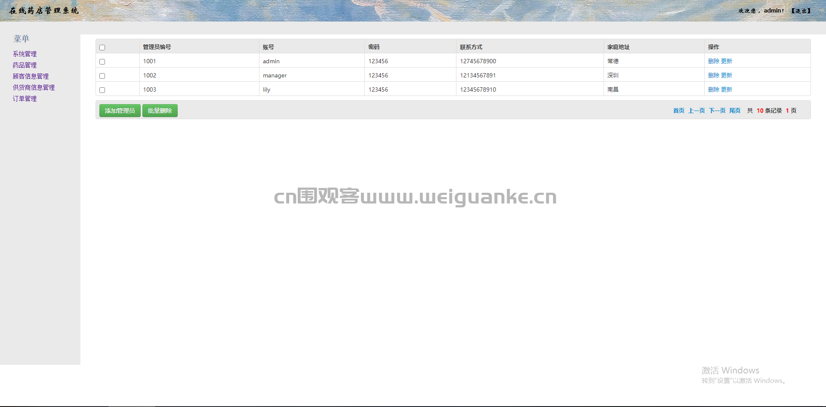Select phone number 12345678910

pyautogui.click(x=478, y=89)
